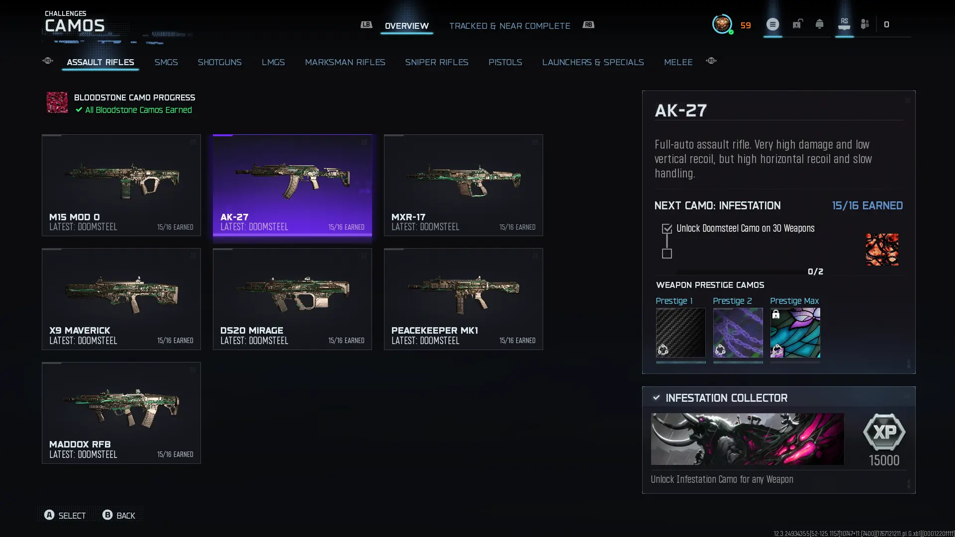Switch to the SMGS tab
955x537 pixels.
click(x=166, y=62)
